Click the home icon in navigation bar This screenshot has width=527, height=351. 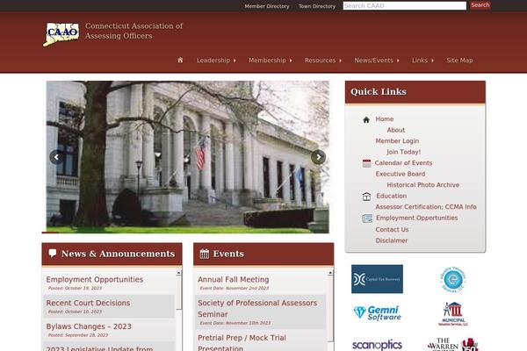pyautogui.click(x=180, y=61)
